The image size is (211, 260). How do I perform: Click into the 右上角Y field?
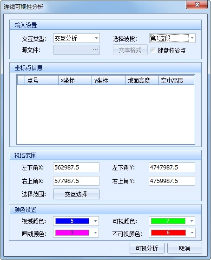[x=171, y=181]
